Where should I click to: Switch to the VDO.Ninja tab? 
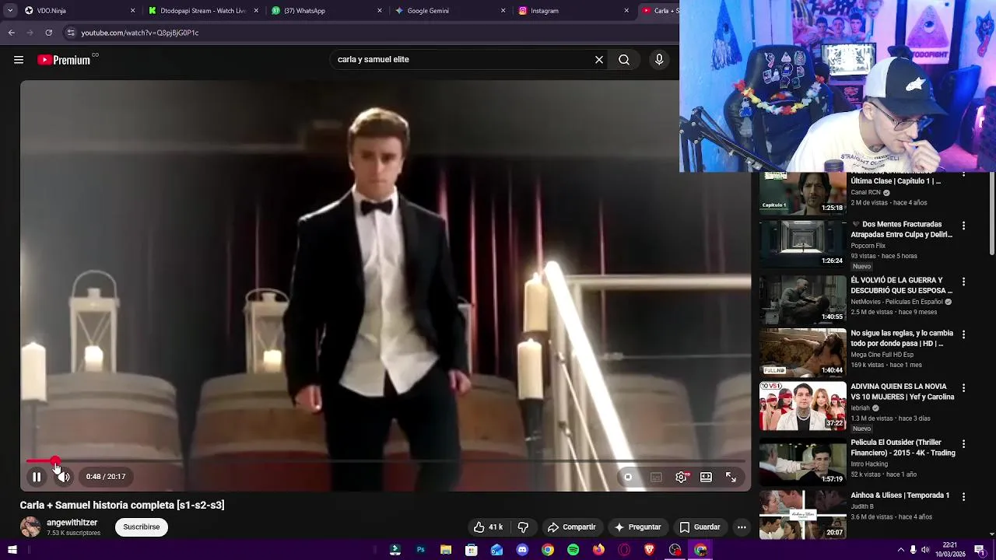(x=78, y=11)
